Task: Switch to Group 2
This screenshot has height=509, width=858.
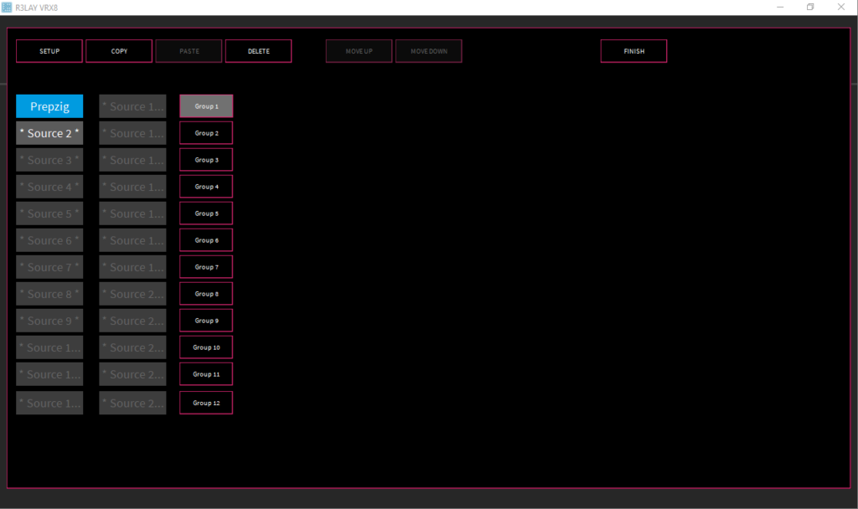Action: 206,133
